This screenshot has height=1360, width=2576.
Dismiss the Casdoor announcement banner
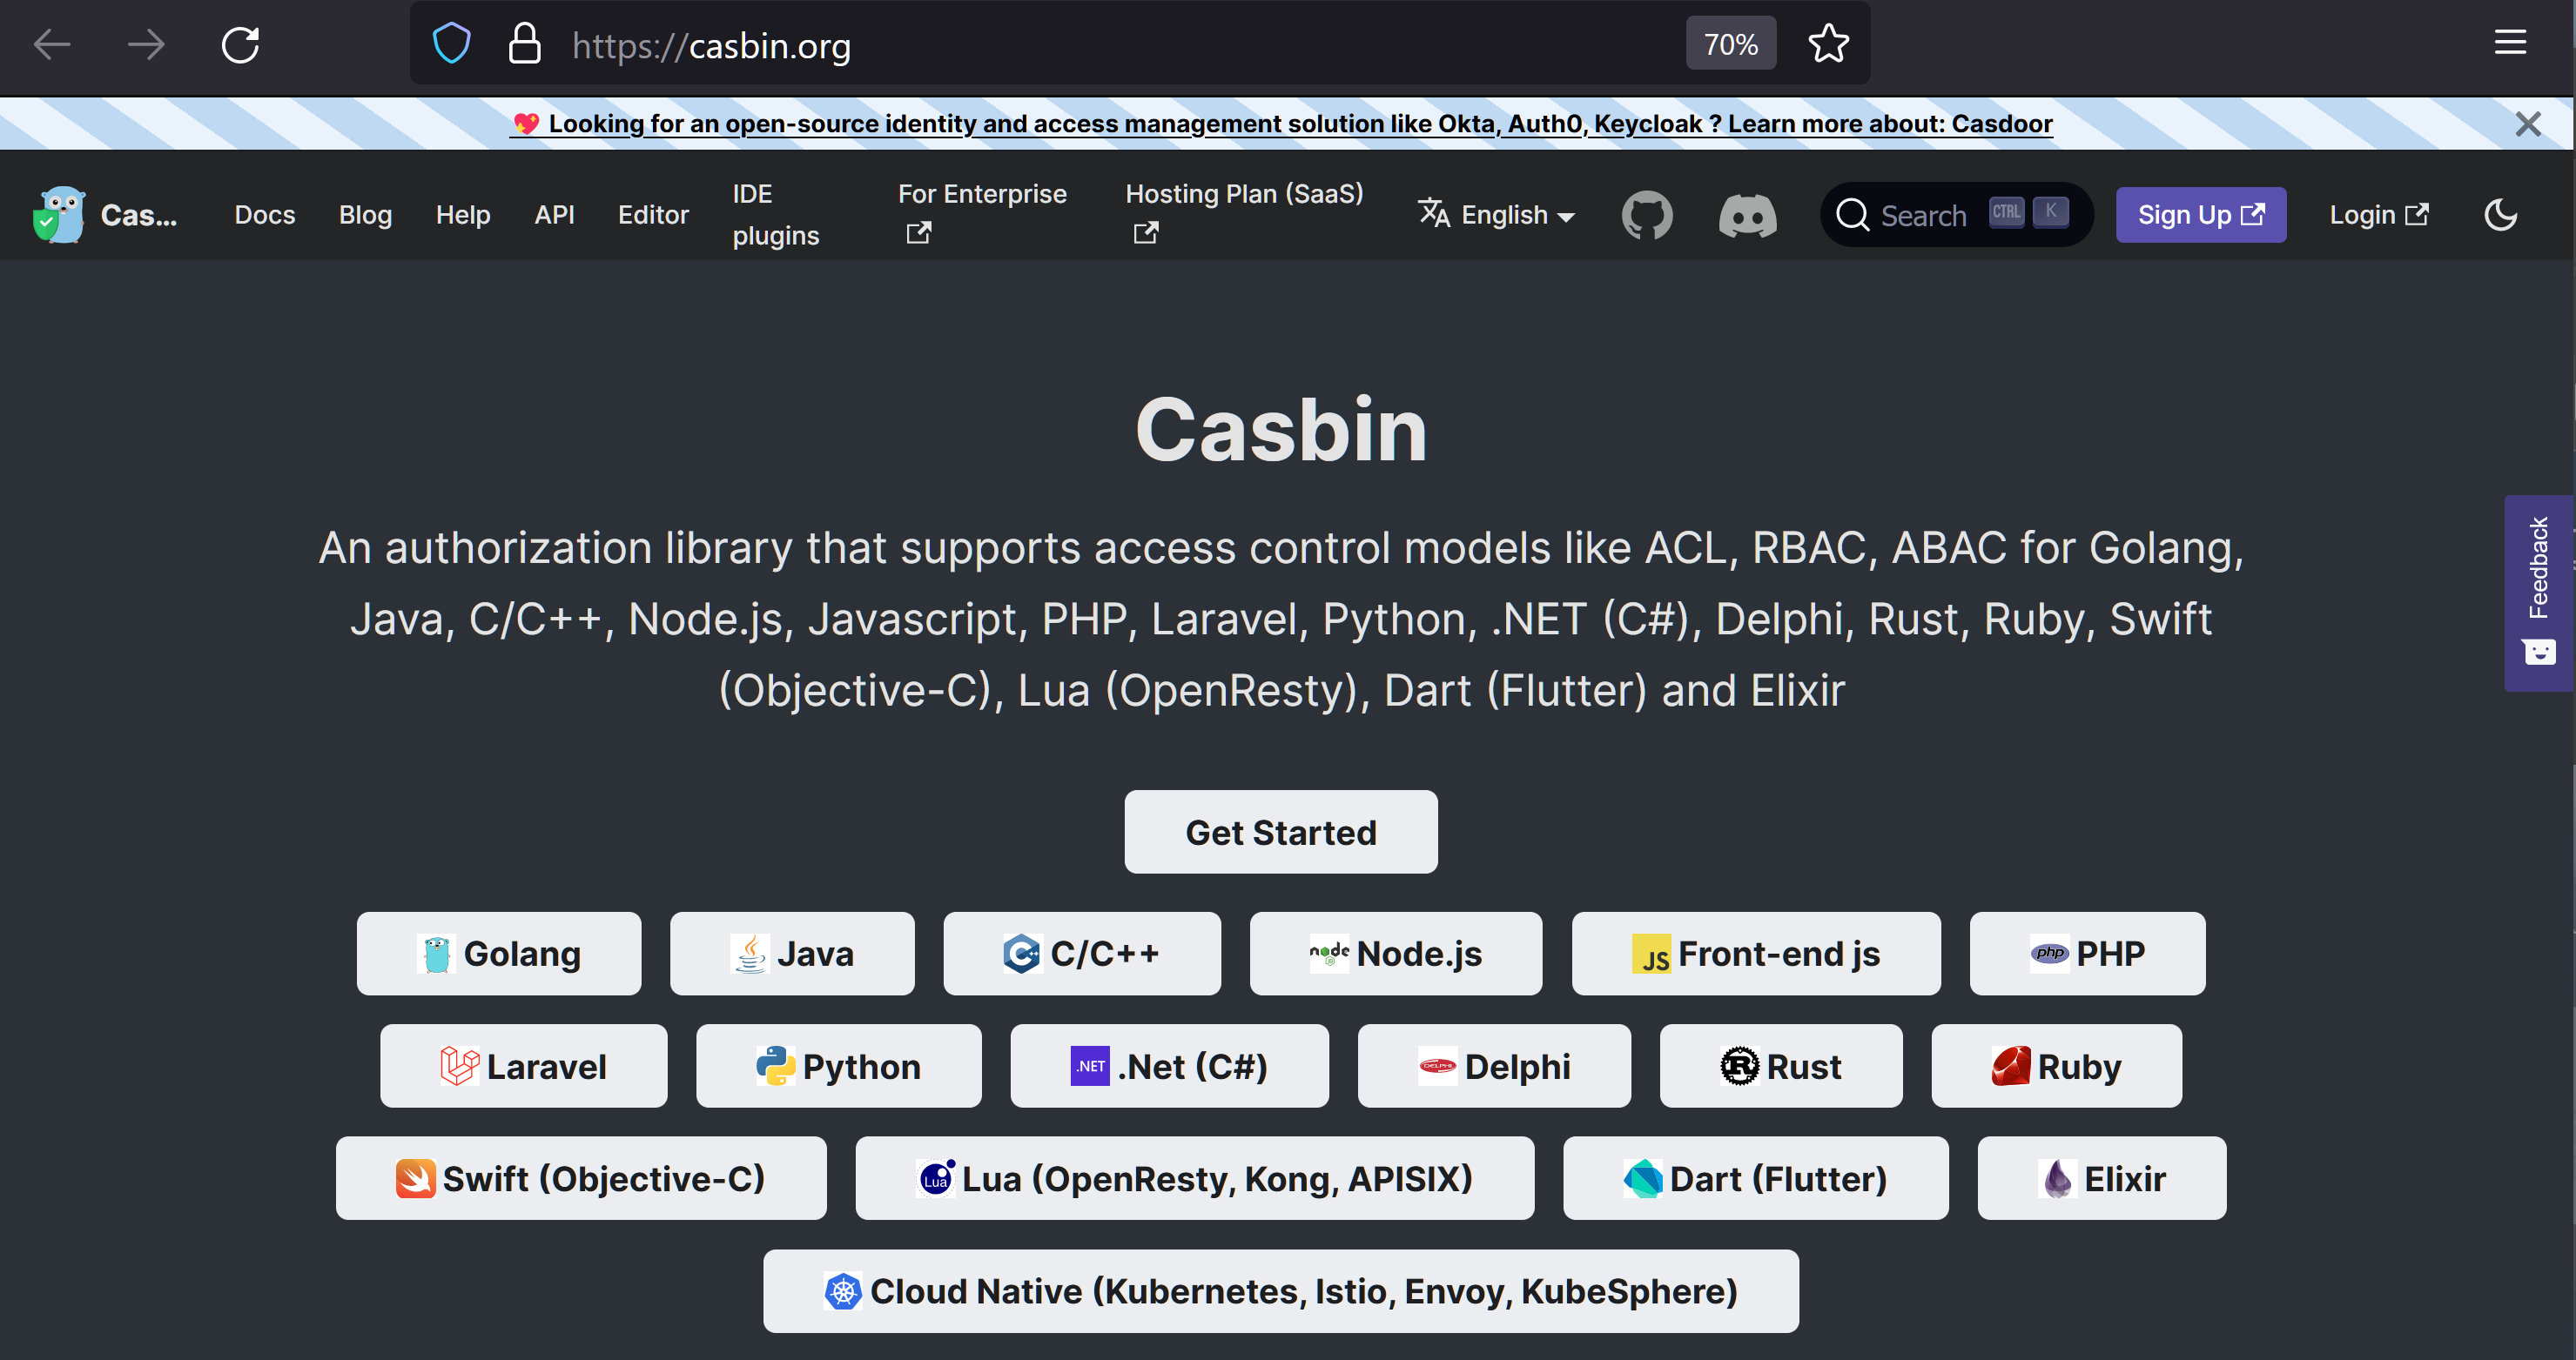pyautogui.click(x=2528, y=124)
